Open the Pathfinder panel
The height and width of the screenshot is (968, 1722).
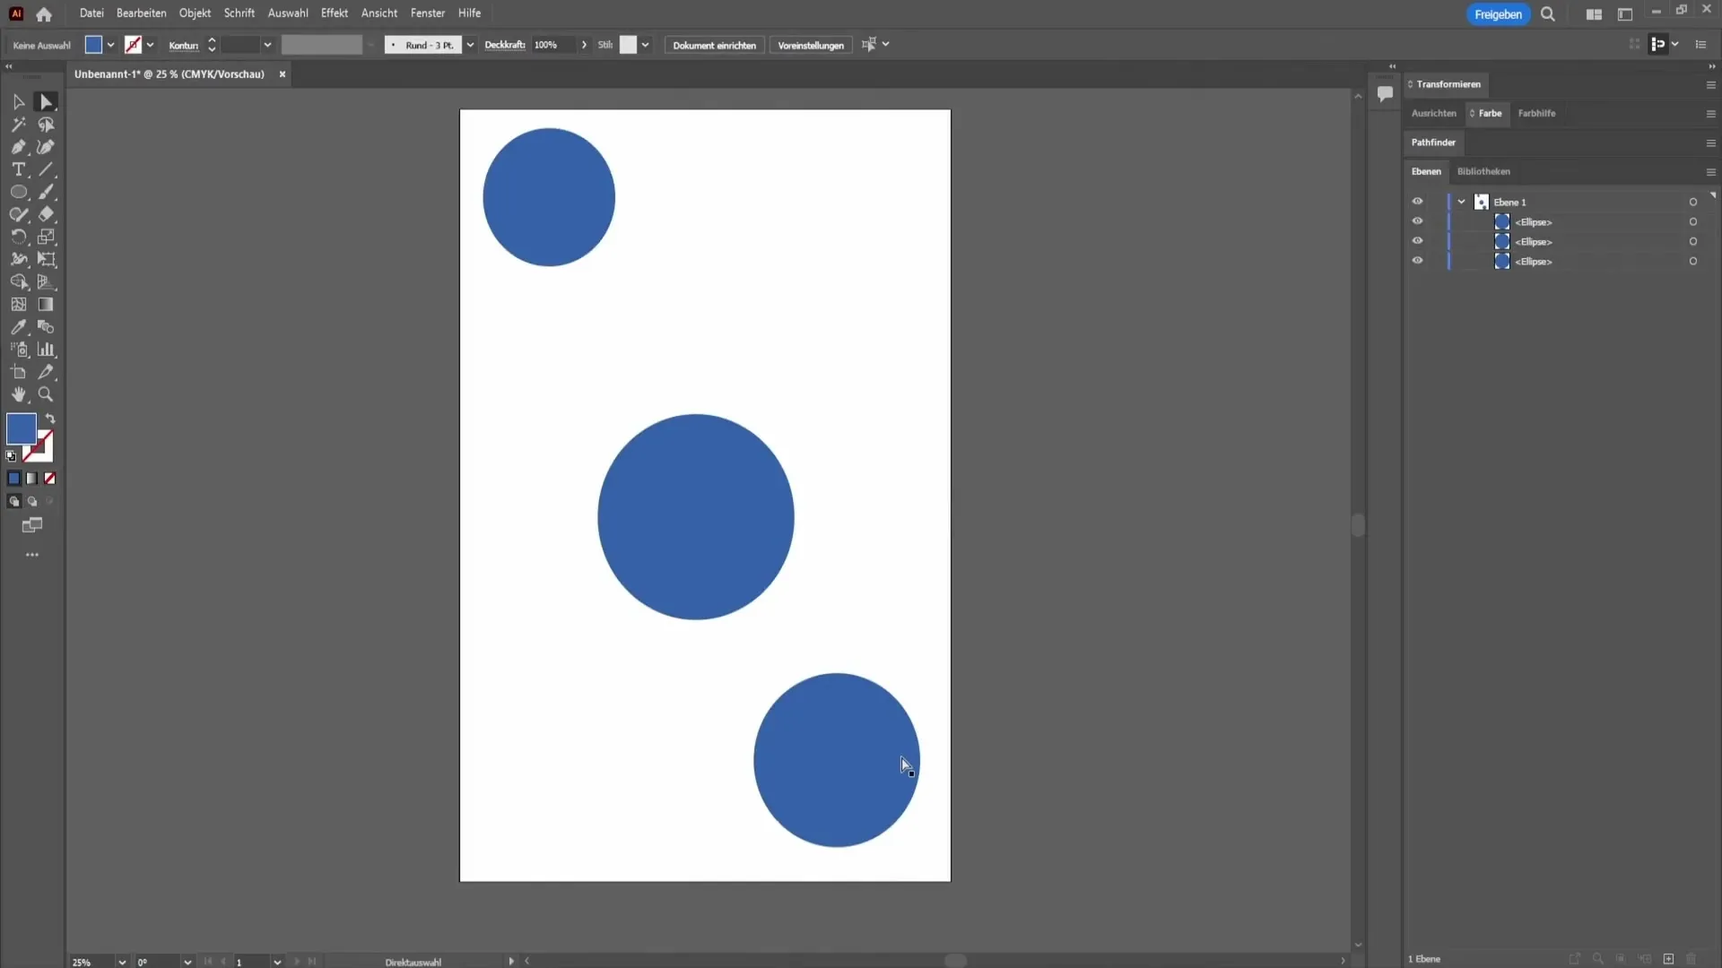point(1433,143)
